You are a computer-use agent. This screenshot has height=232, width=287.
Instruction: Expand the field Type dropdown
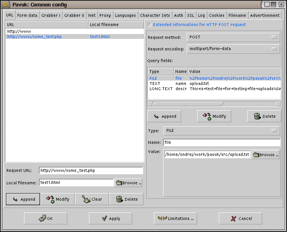point(222,131)
